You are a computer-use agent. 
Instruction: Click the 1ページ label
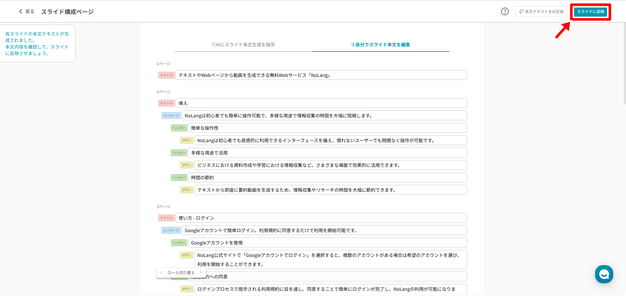[x=163, y=64]
